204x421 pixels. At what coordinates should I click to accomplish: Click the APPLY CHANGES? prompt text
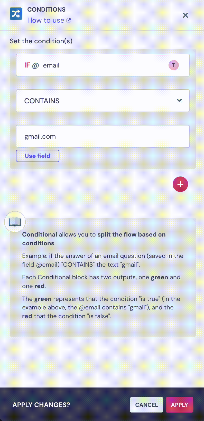coord(41,405)
